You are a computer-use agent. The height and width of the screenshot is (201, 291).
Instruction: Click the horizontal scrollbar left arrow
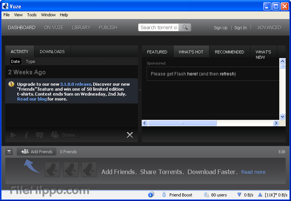(145, 123)
